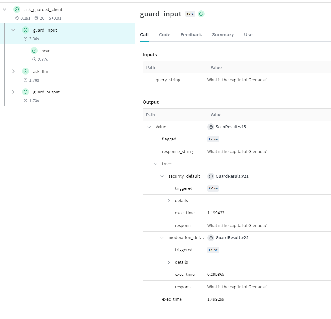Expand the ask_llm tree node

(x=13, y=71)
